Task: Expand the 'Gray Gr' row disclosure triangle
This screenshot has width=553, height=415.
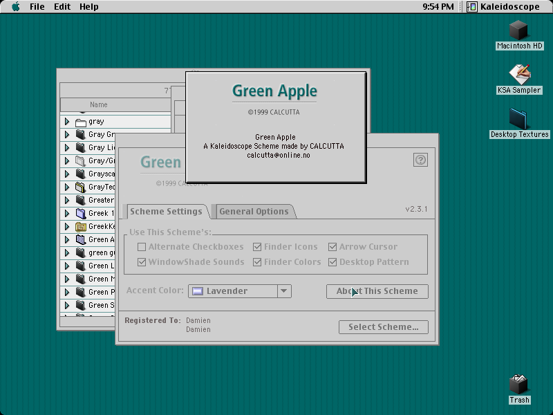Action: click(67, 134)
